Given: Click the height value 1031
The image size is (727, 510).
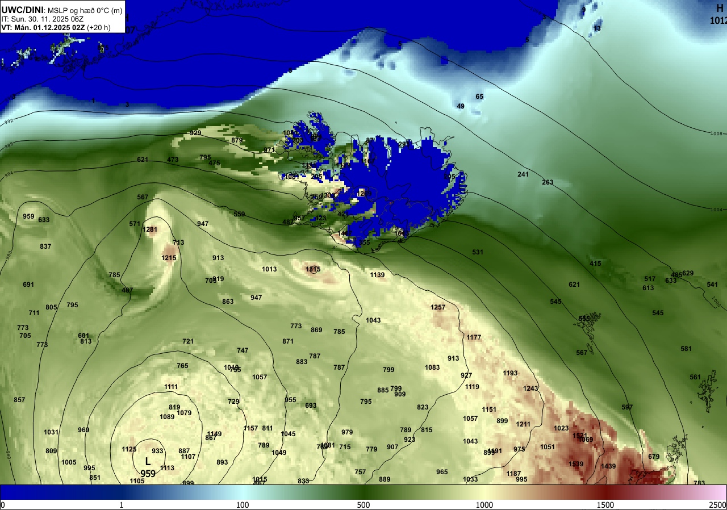Looking at the screenshot, I should coord(51,432).
